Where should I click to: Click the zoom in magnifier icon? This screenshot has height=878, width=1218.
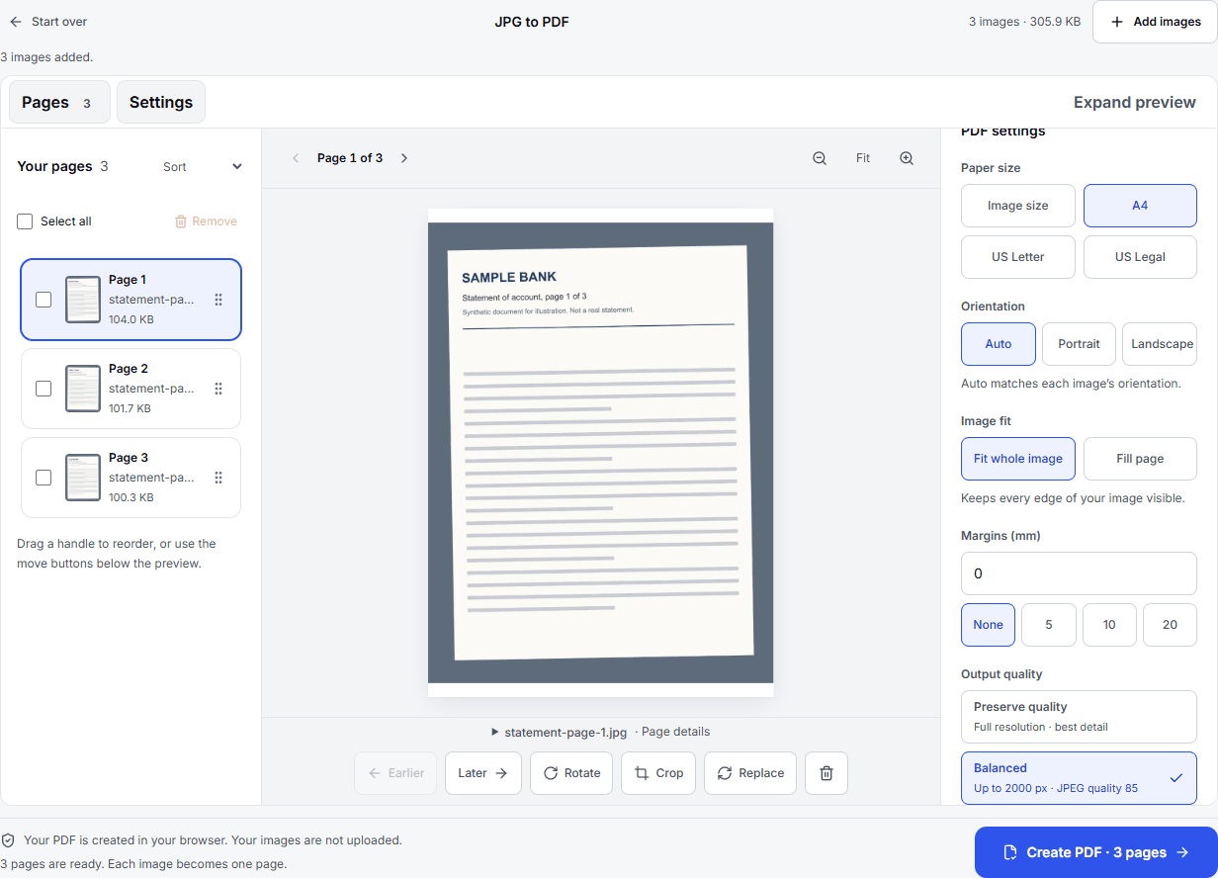click(x=907, y=158)
